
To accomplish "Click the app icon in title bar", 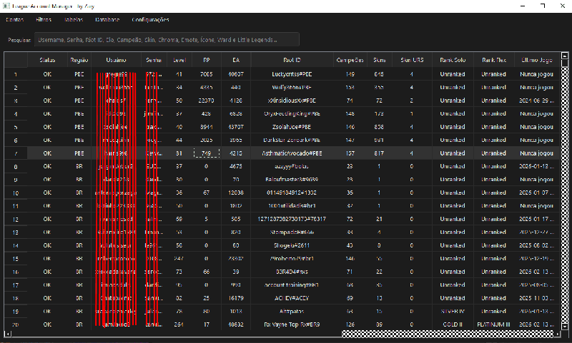I will pyautogui.click(x=6, y=6).
